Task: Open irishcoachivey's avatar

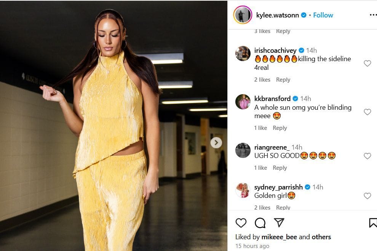Action: [x=243, y=54]
